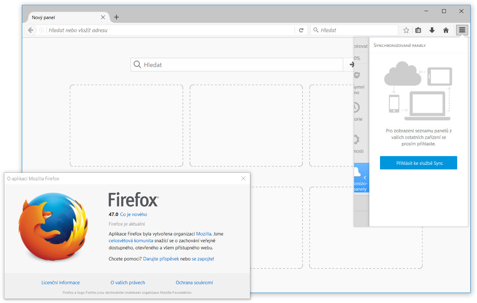Toggle the hamburger menu button

click(462, 30)
